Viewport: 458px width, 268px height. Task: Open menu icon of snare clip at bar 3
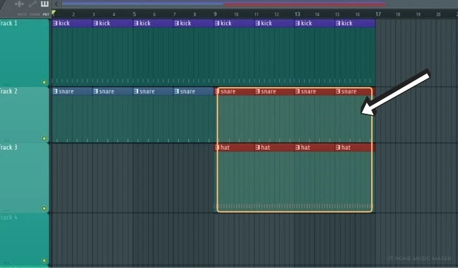[x=96, y=92]
